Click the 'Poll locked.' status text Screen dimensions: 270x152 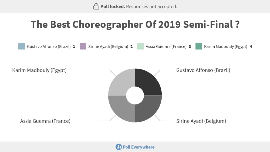click(x=113, y=6)
